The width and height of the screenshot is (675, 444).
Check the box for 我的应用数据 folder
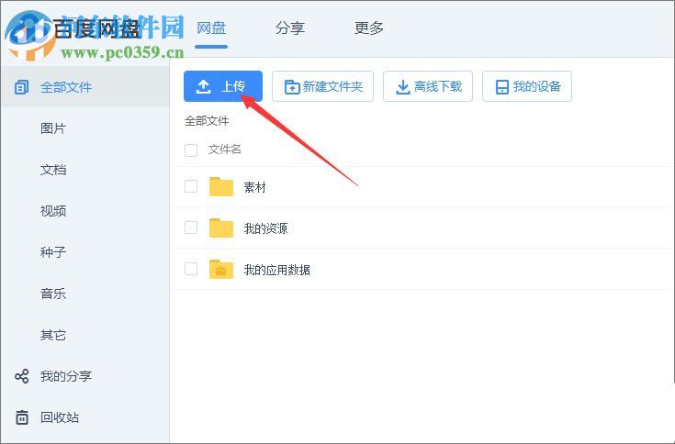click(x=191, y=269)
